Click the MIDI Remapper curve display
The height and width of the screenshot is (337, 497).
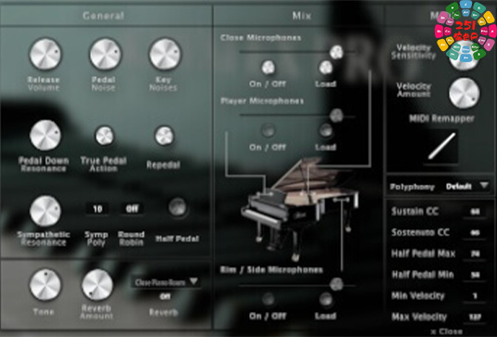441,147
